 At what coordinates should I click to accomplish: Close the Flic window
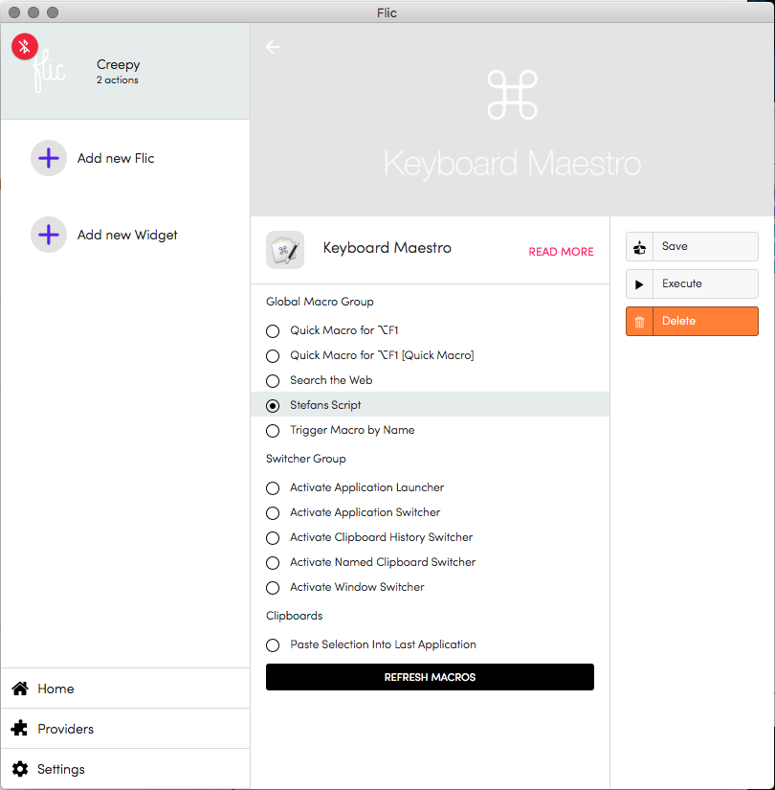(14, 12)
